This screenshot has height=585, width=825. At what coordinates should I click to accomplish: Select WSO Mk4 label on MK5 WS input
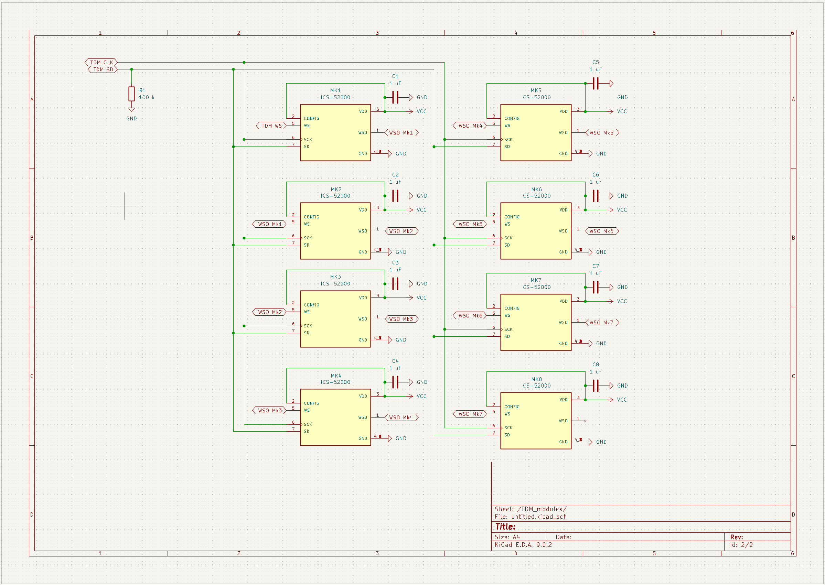pos(470,126)
